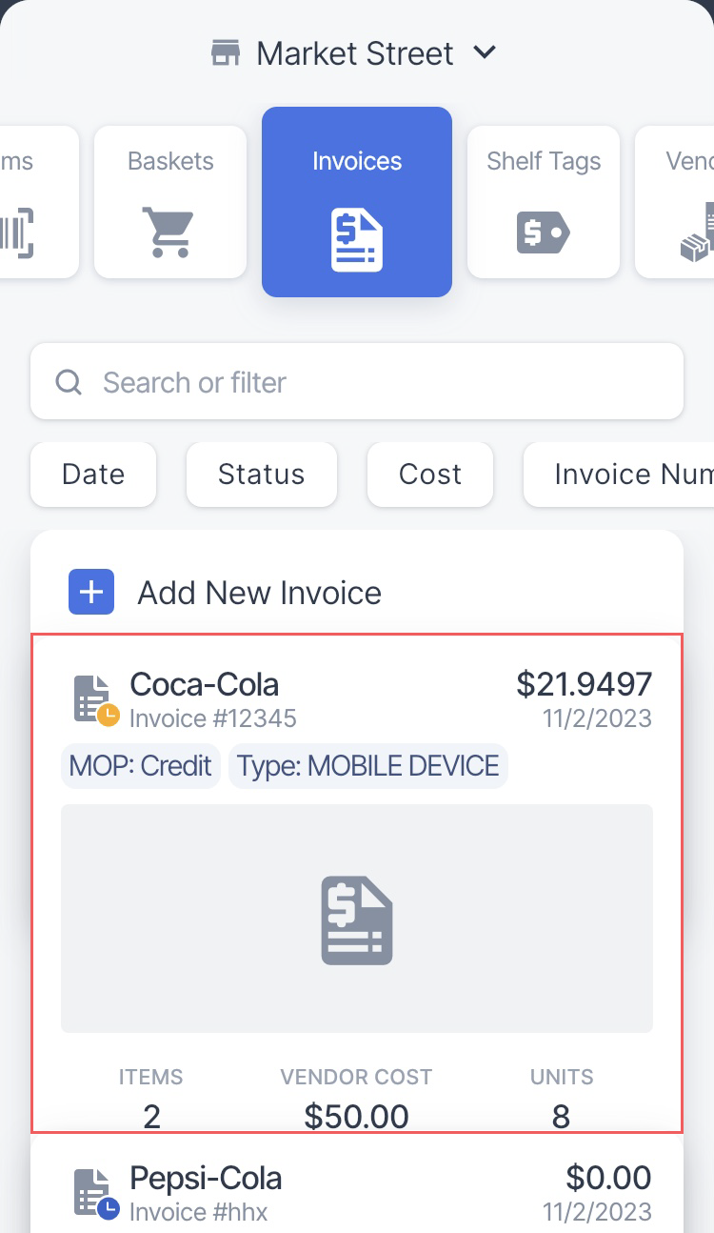Open the Pepsi-Cola invoice #hhx entry
The width and height of the screenshot is (714, 1233).
point(357,1191)
